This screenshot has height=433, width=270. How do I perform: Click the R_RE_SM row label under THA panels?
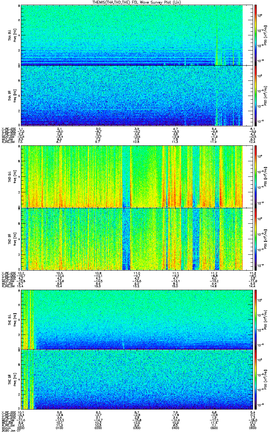pyautogui.click(x=8, y=142)
